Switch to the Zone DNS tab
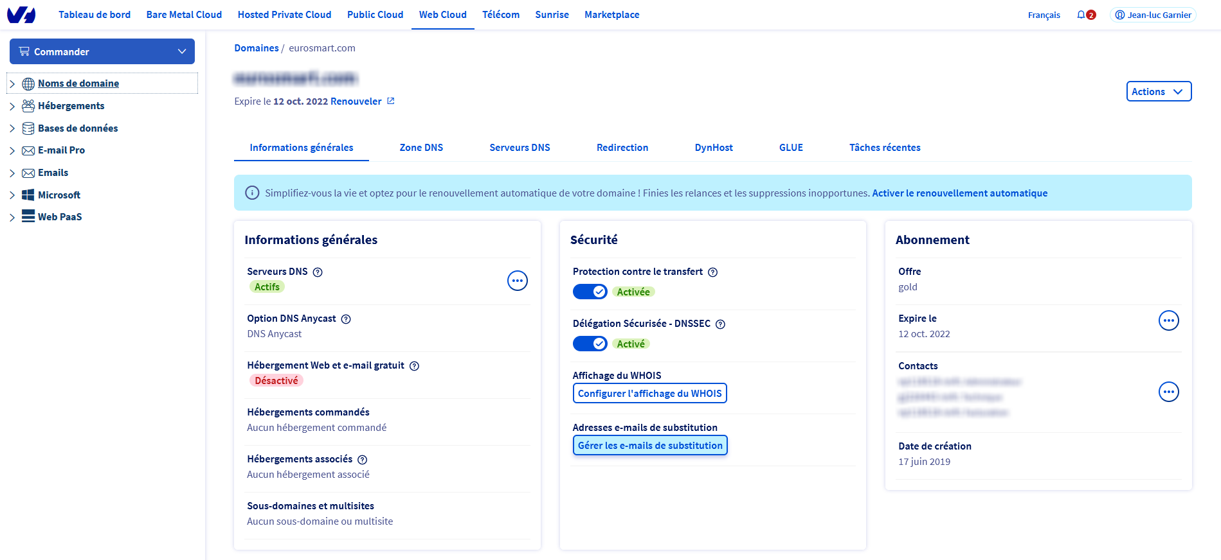Viewport: 1221px width, 560px height. pyautogui.click(x=421, y=148)
